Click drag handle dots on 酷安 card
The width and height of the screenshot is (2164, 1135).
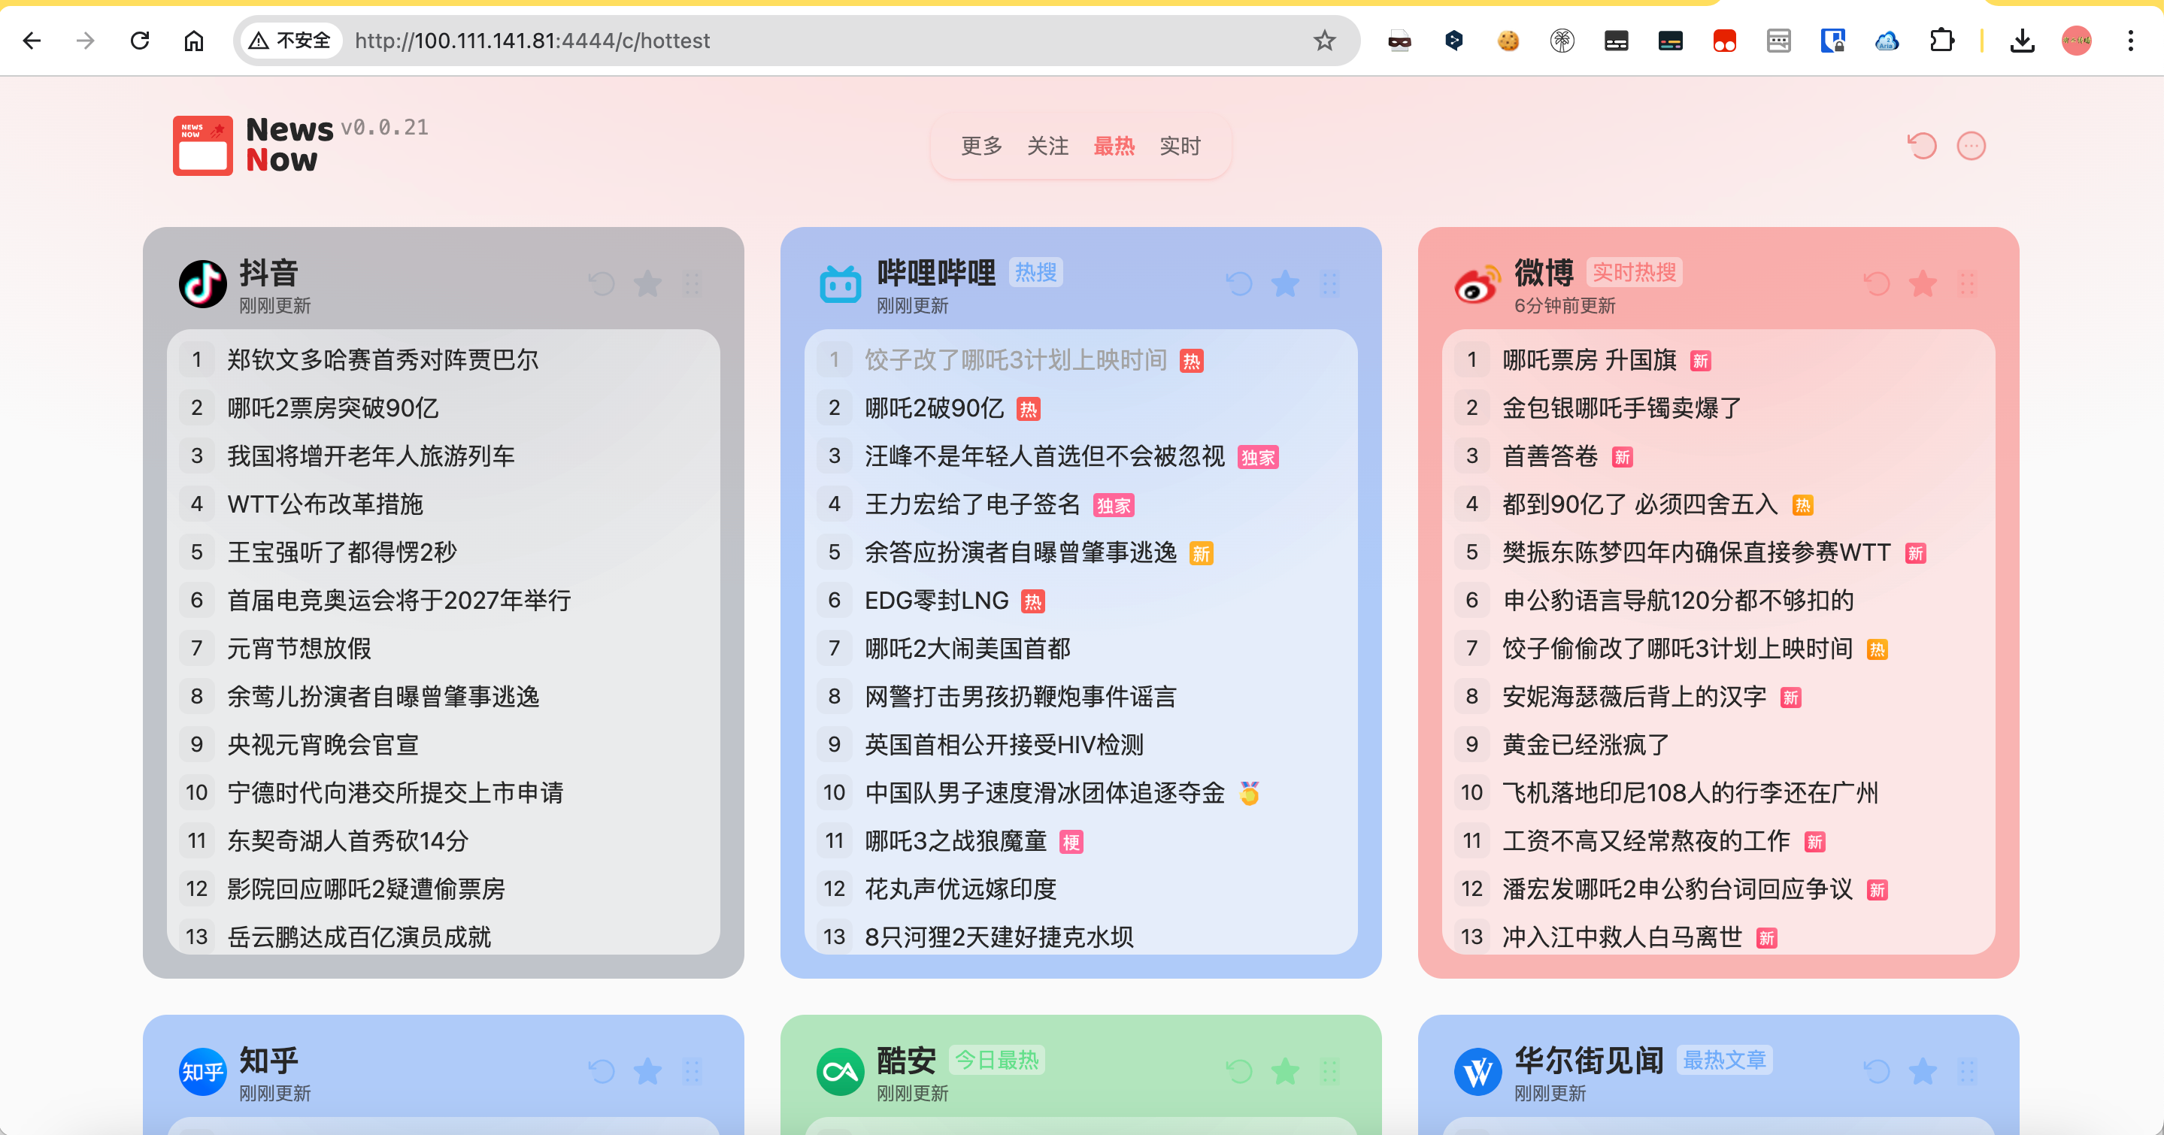(1330, 1071)
